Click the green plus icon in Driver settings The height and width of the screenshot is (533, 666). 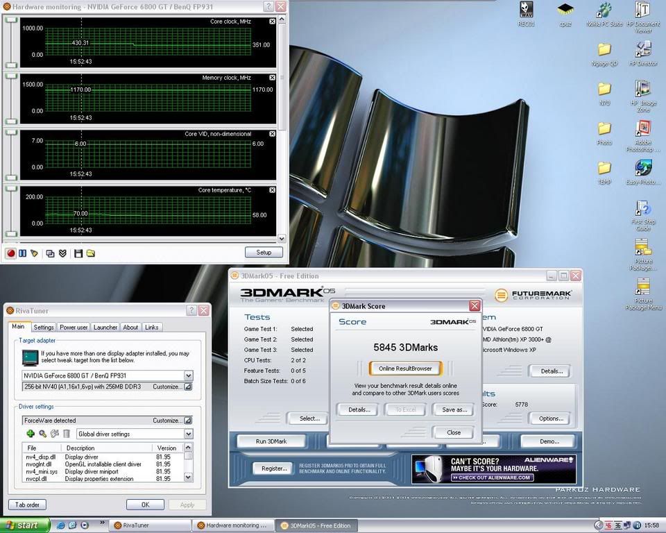31,434
